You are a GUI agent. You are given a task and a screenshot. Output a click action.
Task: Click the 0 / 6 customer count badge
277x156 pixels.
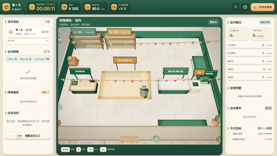tap(47, 52)
